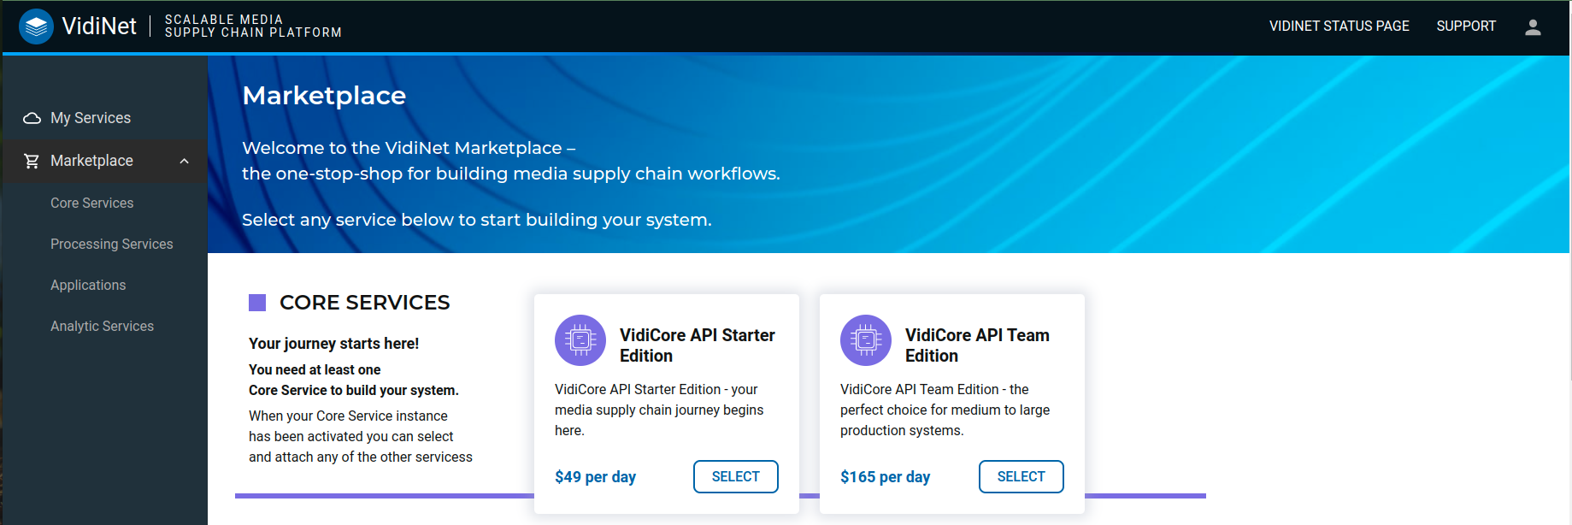Click the VidiNet logo icon

pos(36,27)
